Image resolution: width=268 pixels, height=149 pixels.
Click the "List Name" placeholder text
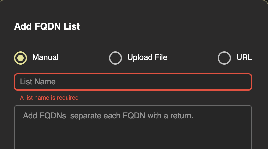[38, 82]
